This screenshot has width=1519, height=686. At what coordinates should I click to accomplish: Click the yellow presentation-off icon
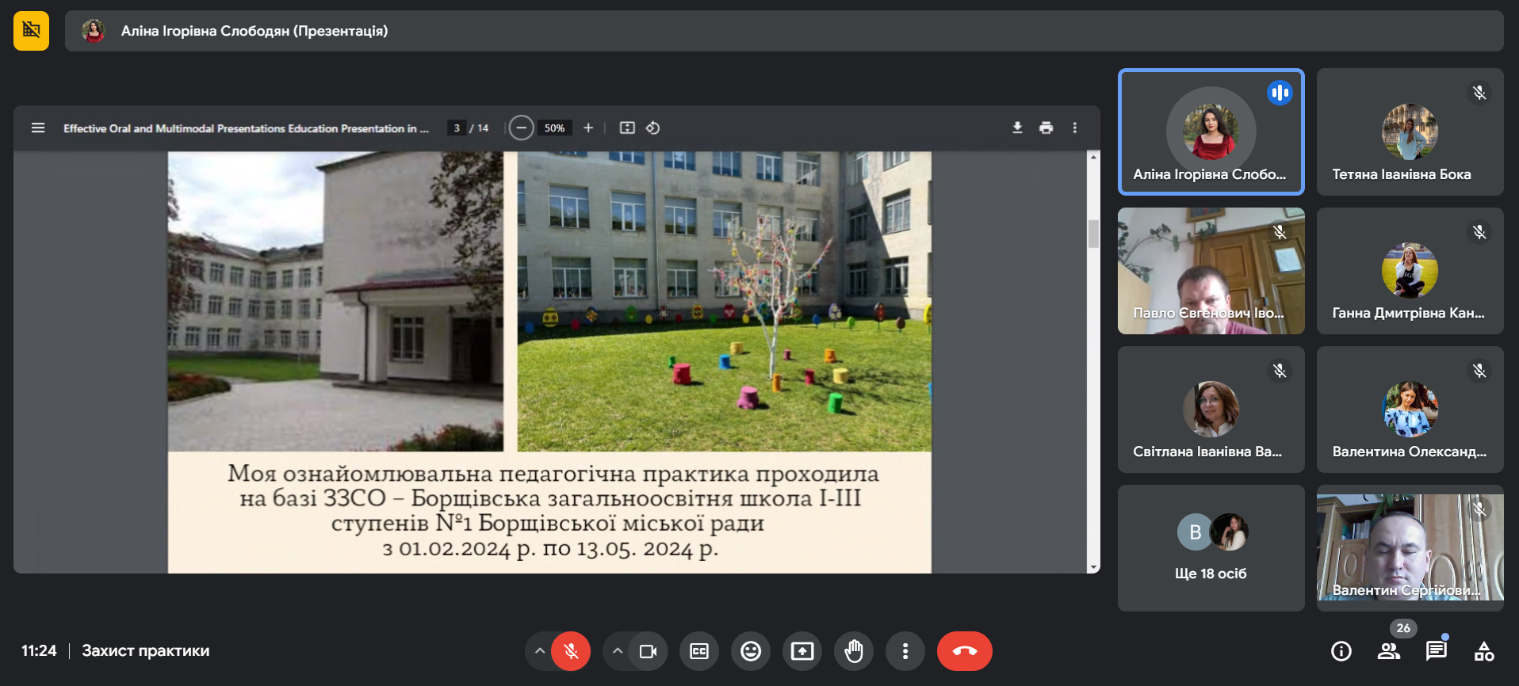click(x=31, y=31)
